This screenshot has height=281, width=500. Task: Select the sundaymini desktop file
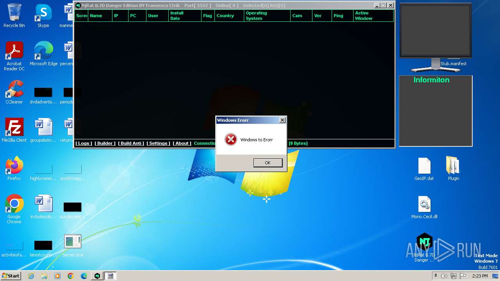point(73,210)
